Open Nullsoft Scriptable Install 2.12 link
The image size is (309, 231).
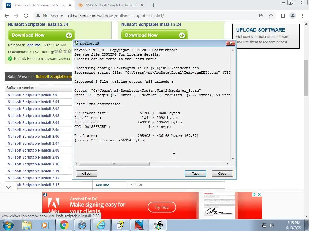click(33, 178)
